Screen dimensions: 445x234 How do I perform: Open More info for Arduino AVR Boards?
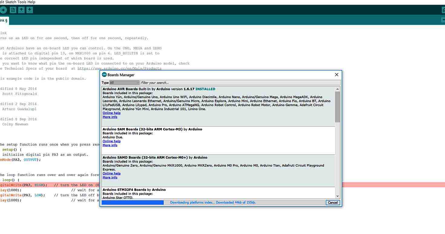pyautogui.click(x=110, y=117)
